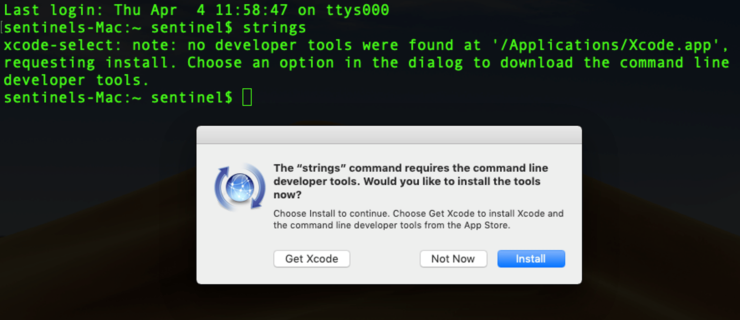740x320 pixels.
Task: Click the 'developer tools.' terminal output line
Action: tap(76, 80)
